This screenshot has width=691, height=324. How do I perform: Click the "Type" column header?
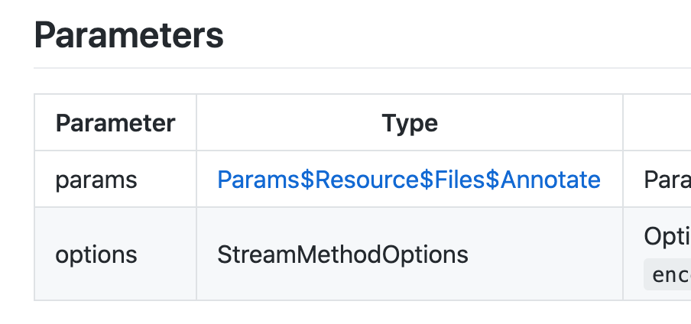click(410, 123)
